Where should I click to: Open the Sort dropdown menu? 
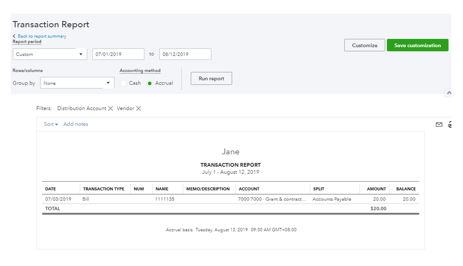[x=51, y=124]
